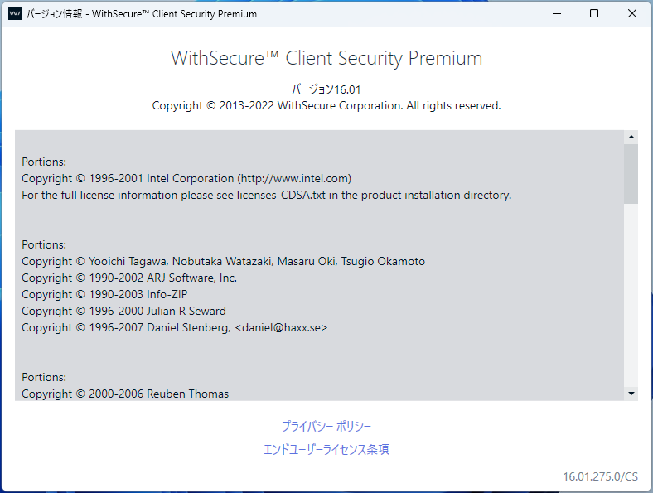
Task: Click the window title text バージョン情報
Action: coord(55,14)
